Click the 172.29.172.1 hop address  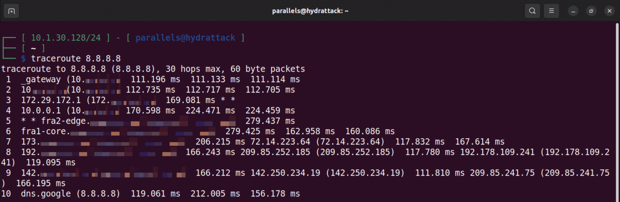(41, 100)
